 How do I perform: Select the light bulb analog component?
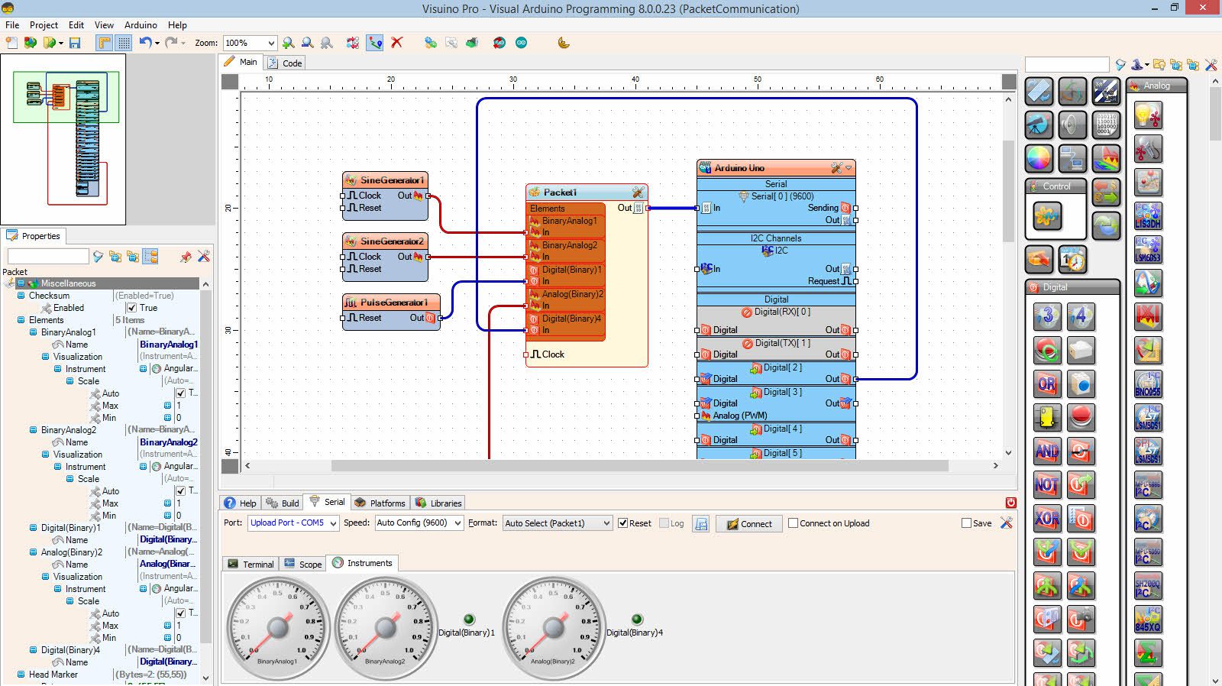click(1148, 115)
